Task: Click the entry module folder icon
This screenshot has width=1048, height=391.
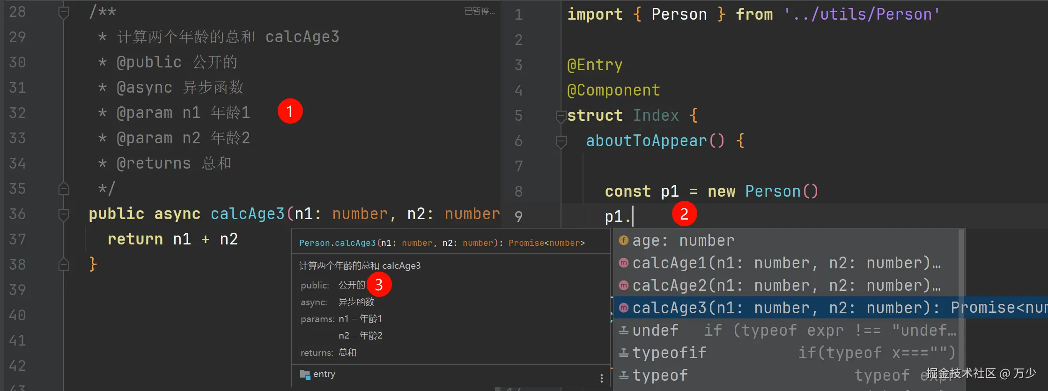Action: (305, 374)
